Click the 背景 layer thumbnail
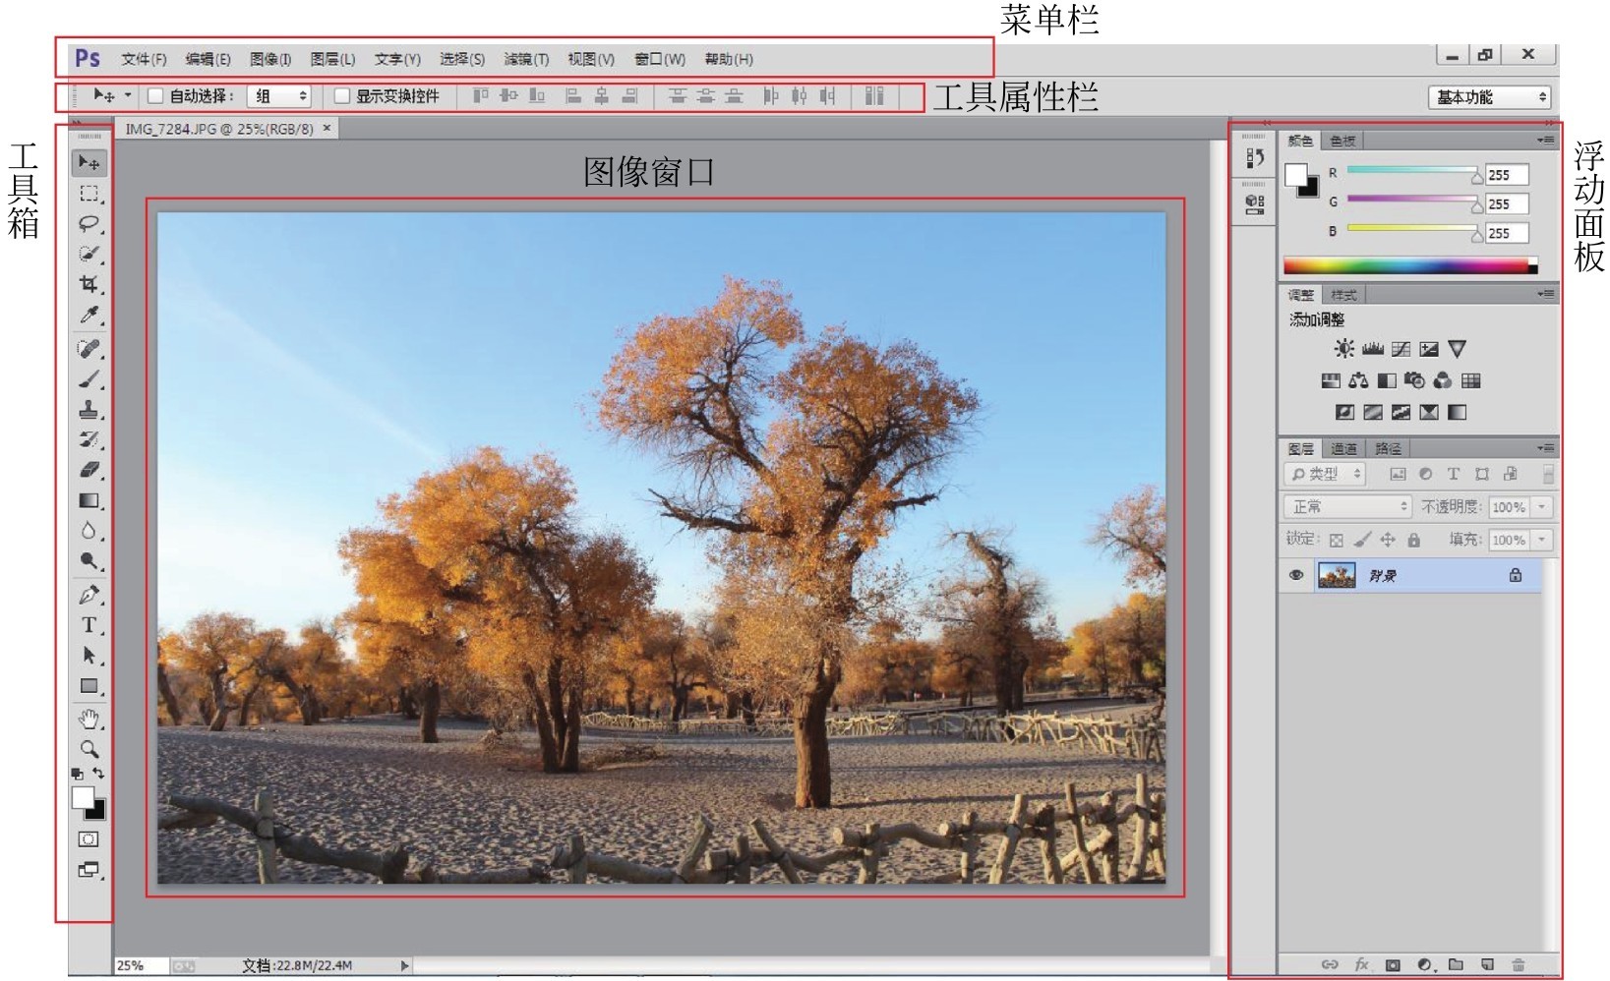The image size is (1610, 981). (1336, 575)
